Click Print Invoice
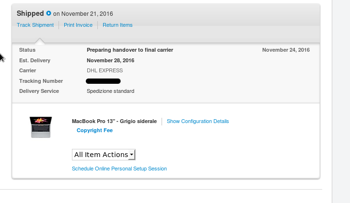Image resolution: width=350 pixels, height=203 pixels. pos(78,25)
